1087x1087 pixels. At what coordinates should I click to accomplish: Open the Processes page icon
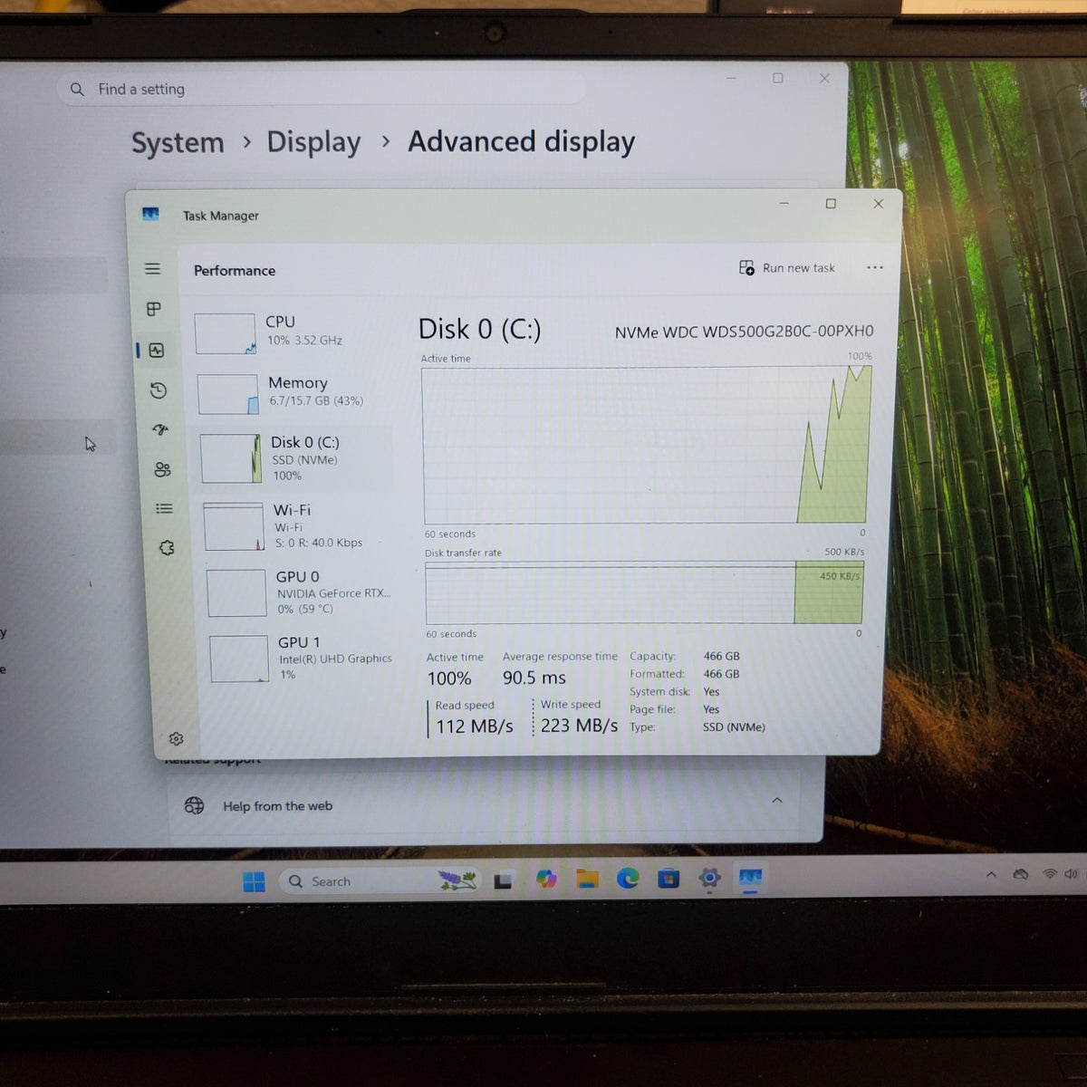[154, 309]
